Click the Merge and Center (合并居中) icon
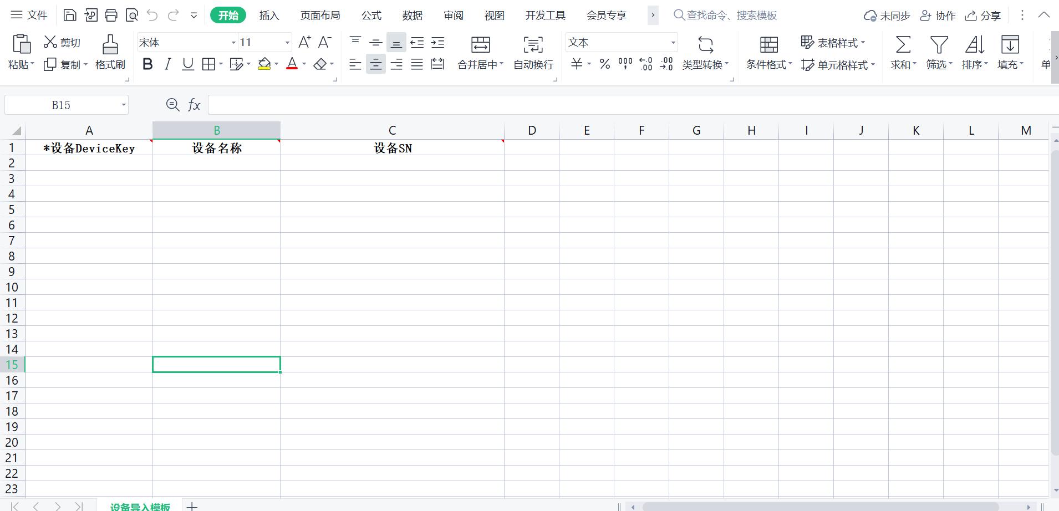 480,45
